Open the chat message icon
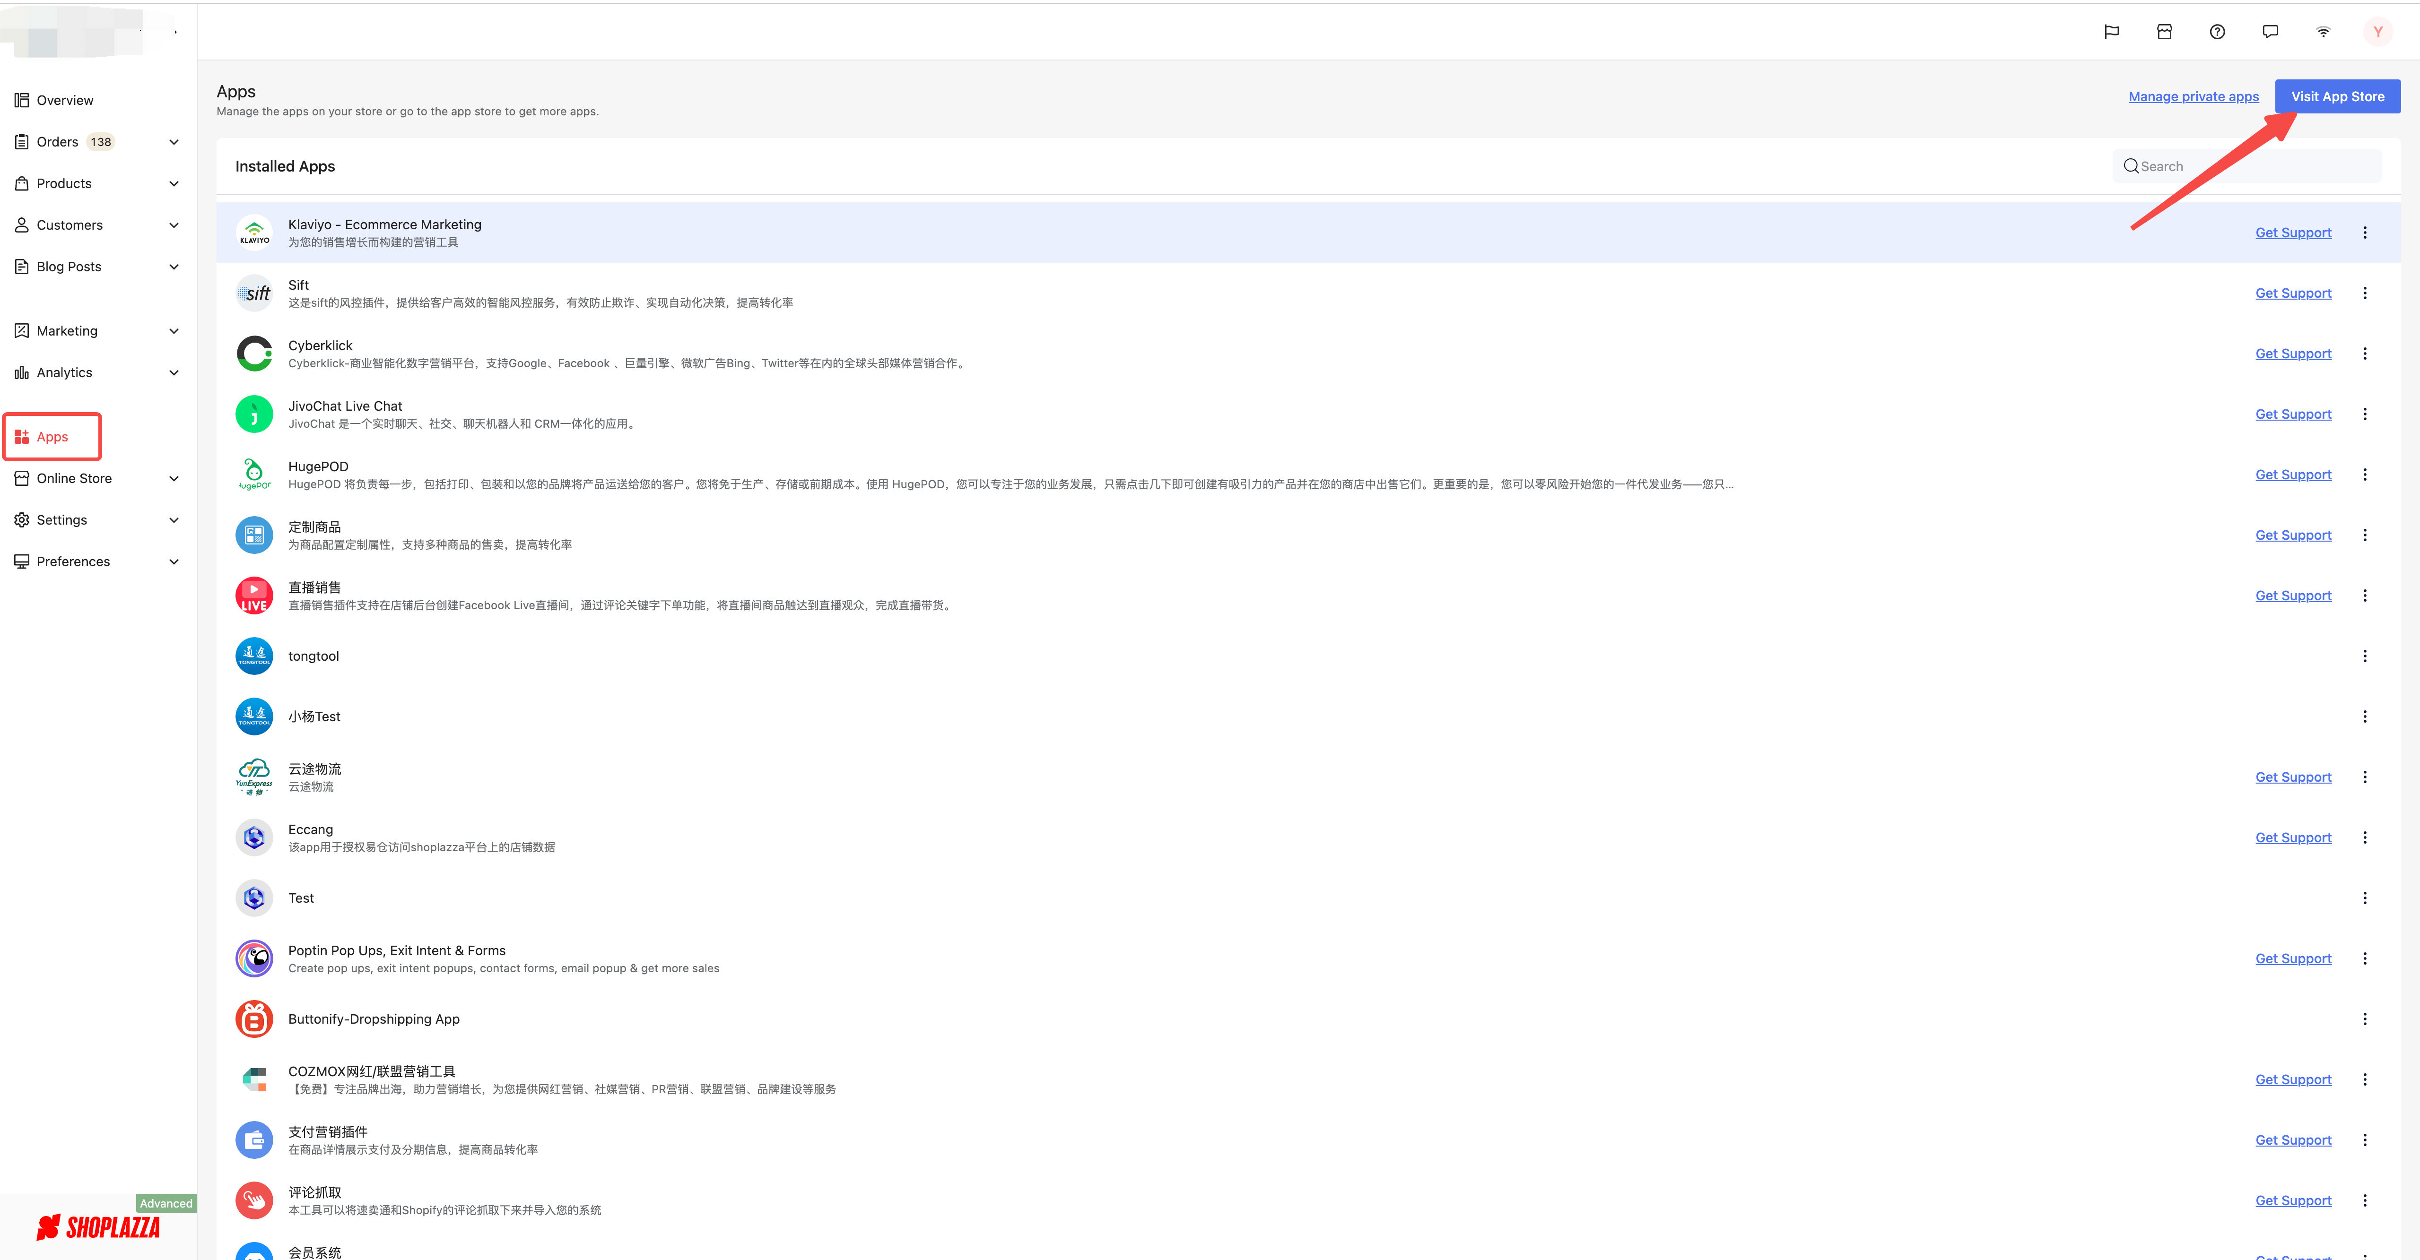The image size is (2420, 1260). [2271, 32]
